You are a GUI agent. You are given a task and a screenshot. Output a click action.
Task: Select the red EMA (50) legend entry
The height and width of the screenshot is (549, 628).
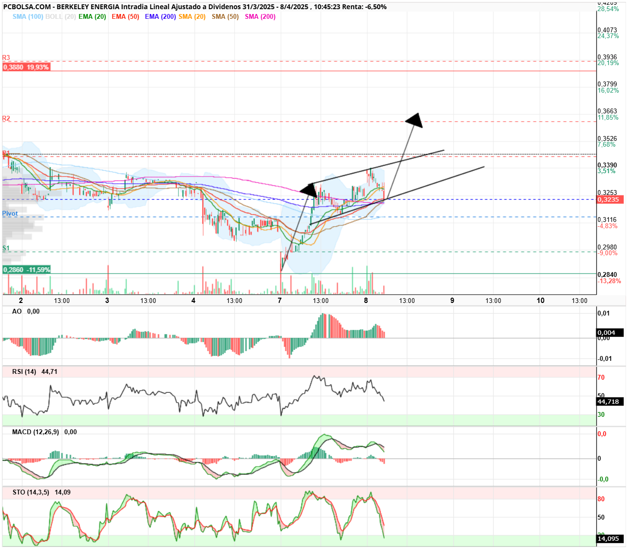[x=126, y=16]
